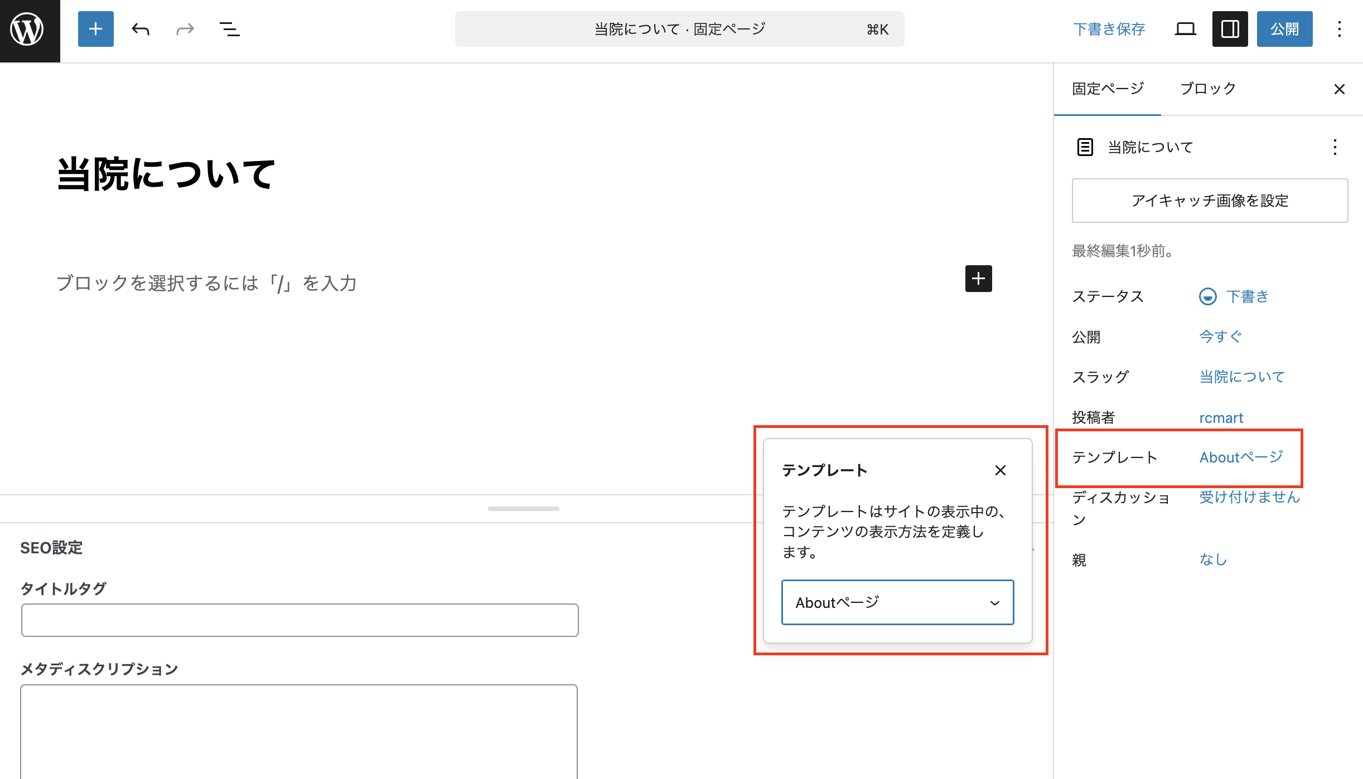This screenshot has width=1363, height=779.
Task: Click the laptop preview icon
Action: pos(1185,29)
